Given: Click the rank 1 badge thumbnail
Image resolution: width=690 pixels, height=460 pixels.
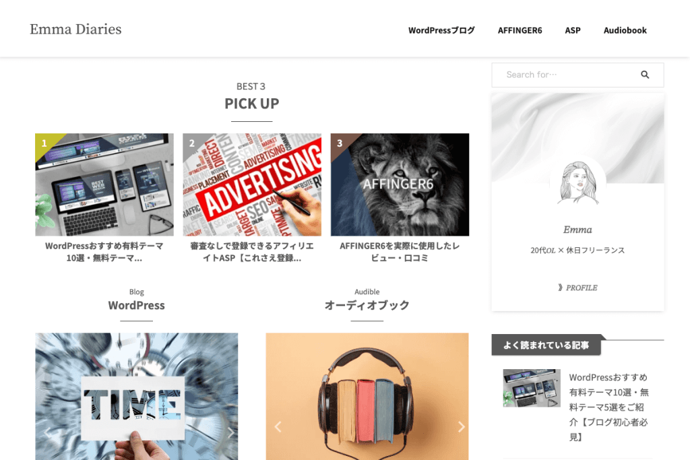Looking at the screenshot, I should pyautogui.click(x=104, y=185).
